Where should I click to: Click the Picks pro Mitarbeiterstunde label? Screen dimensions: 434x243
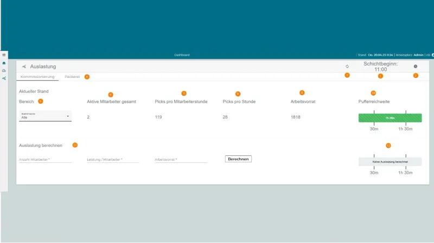181,102
